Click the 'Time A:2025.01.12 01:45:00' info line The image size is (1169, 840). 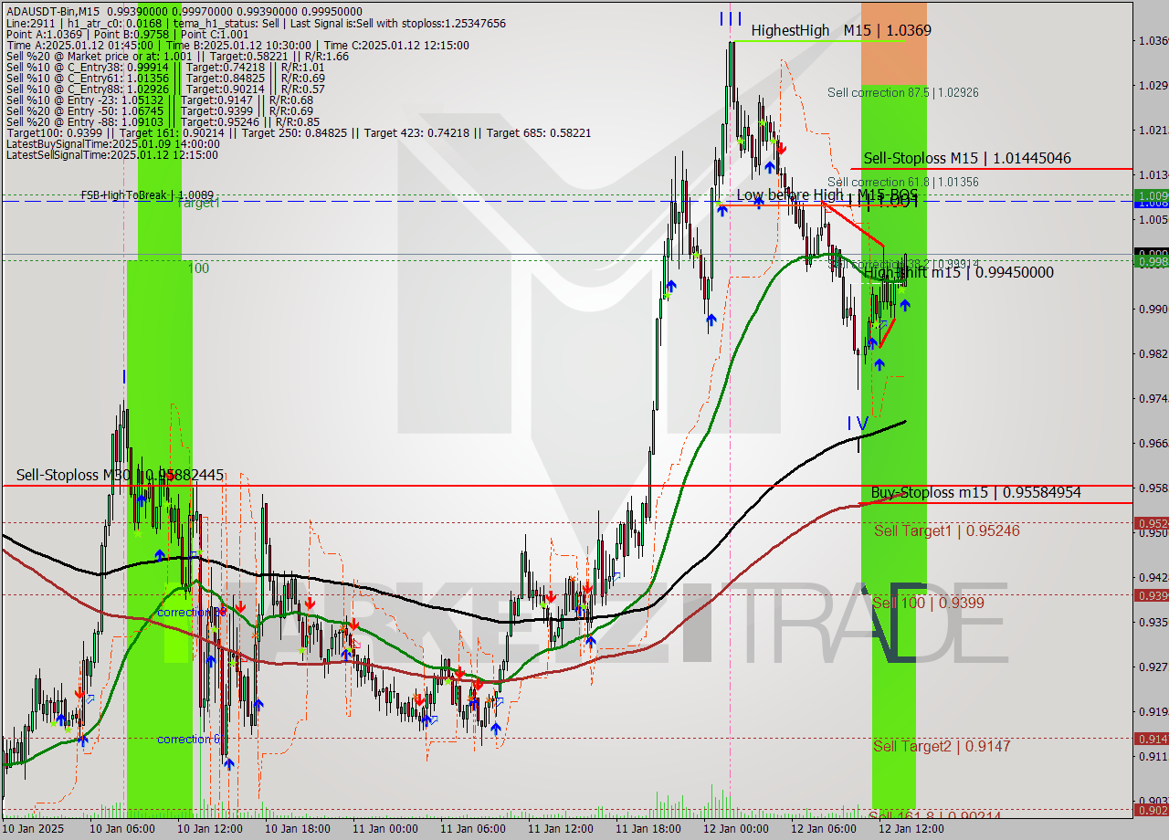(237, 46)
